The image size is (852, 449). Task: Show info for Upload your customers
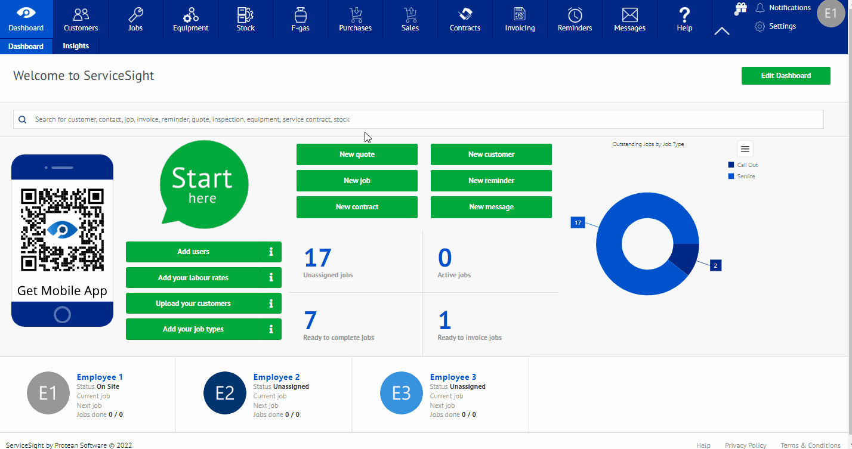click(271, 304)
